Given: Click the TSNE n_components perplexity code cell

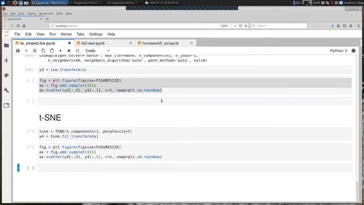Looking at the screenshot, I should click(195, 134).
